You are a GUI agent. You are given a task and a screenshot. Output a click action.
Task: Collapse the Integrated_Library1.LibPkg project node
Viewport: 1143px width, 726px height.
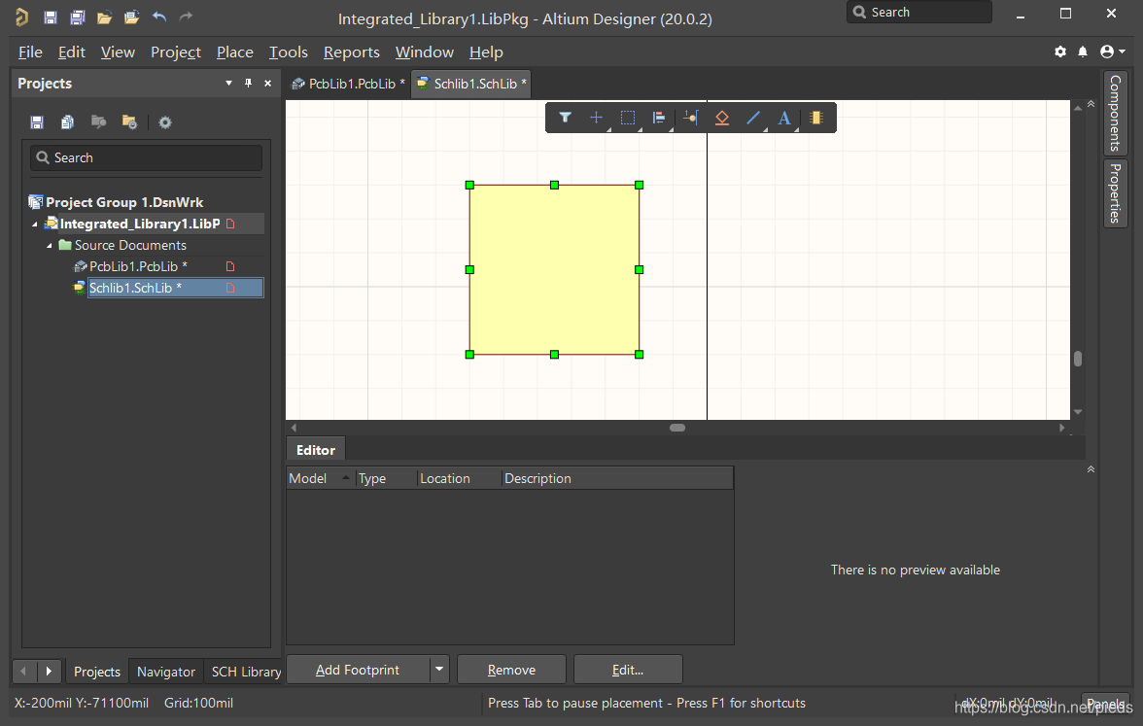tap(36, 225)
